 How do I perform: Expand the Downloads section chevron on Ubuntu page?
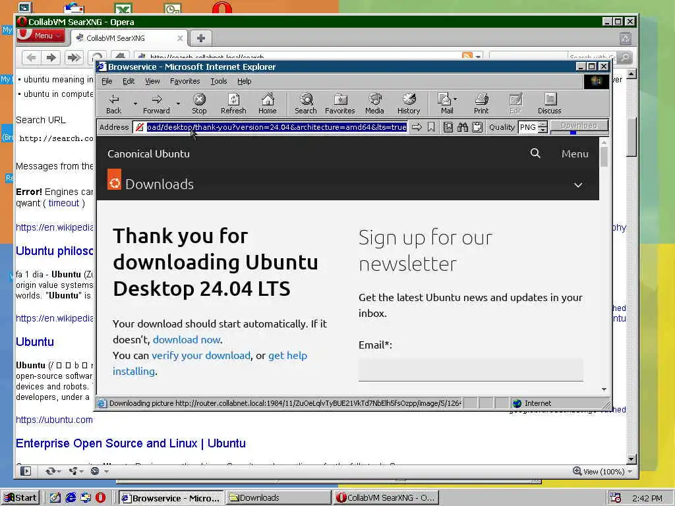pyautogui.click(x=578, y=185)
